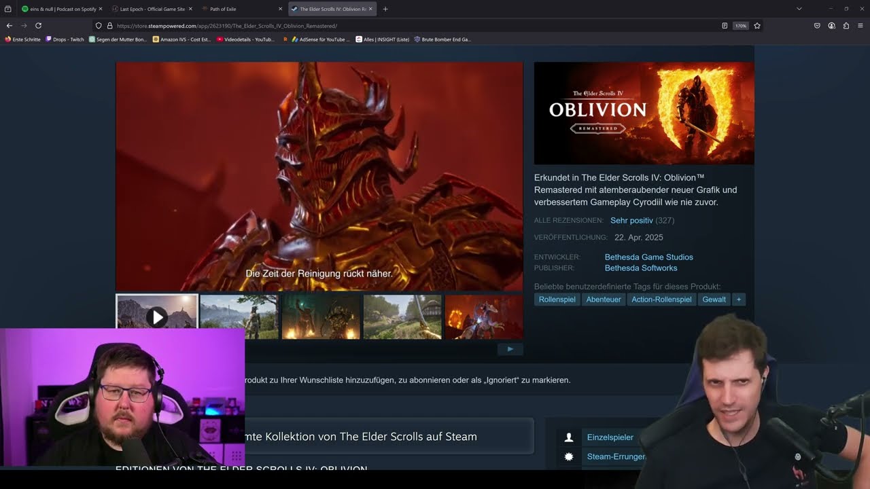Image resolution: width=870 pixels, height=489 pixels.
Task: Select the Action-Rollenspiel tag
Action: pyautogui.click(x=661, y=300)
